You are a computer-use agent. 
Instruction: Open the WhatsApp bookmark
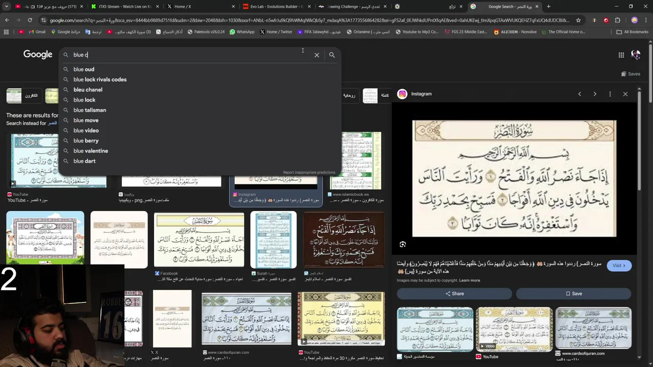tap(242, 32)
